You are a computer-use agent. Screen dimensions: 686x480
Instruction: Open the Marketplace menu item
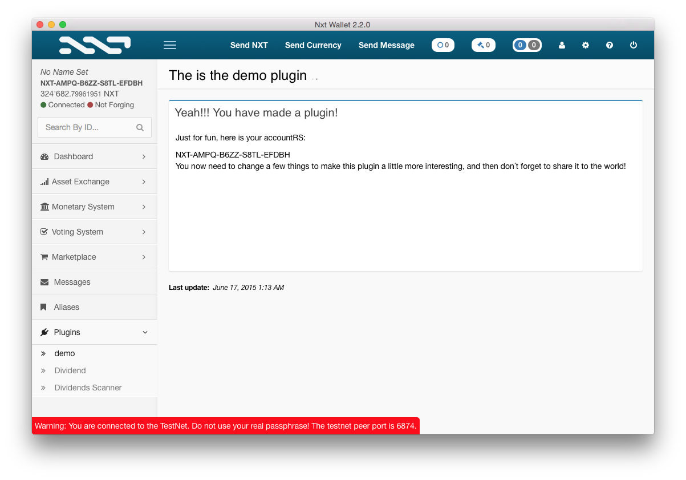[x=95, y=257]
